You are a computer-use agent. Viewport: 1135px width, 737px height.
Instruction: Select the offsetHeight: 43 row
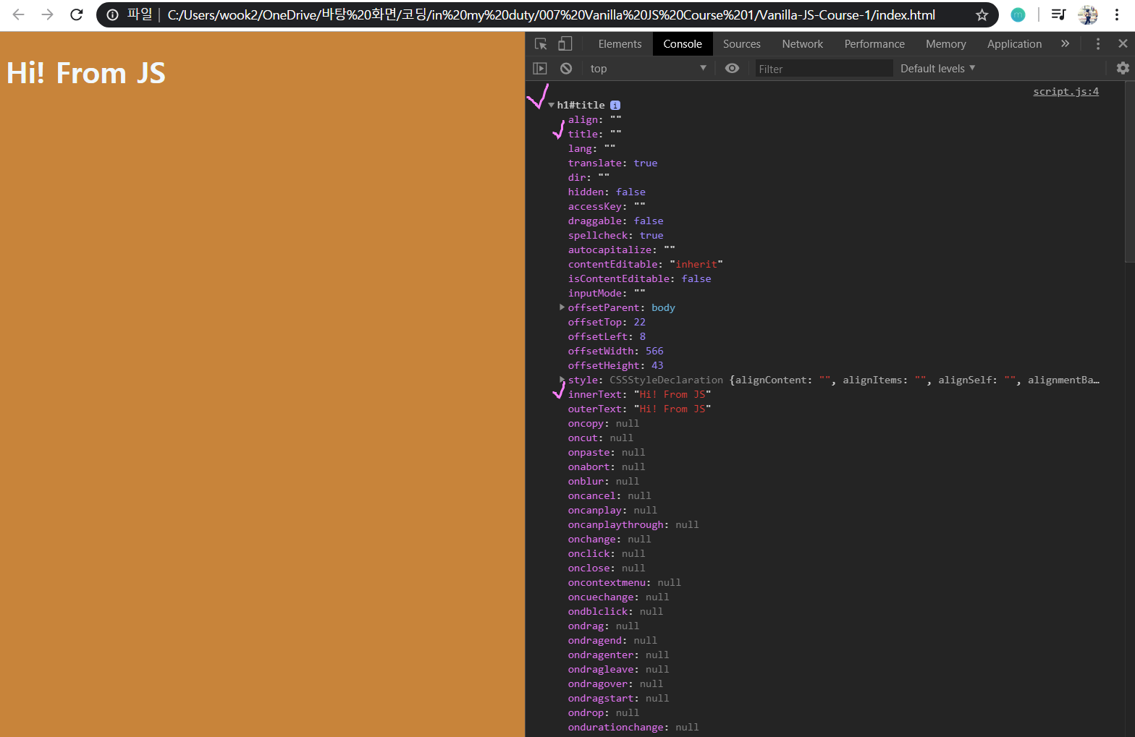point(615,365)
